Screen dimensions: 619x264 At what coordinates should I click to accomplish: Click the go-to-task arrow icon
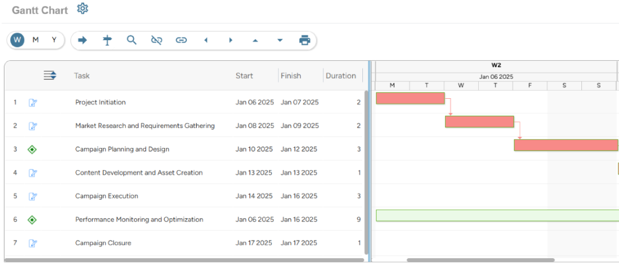click(83, 40)
